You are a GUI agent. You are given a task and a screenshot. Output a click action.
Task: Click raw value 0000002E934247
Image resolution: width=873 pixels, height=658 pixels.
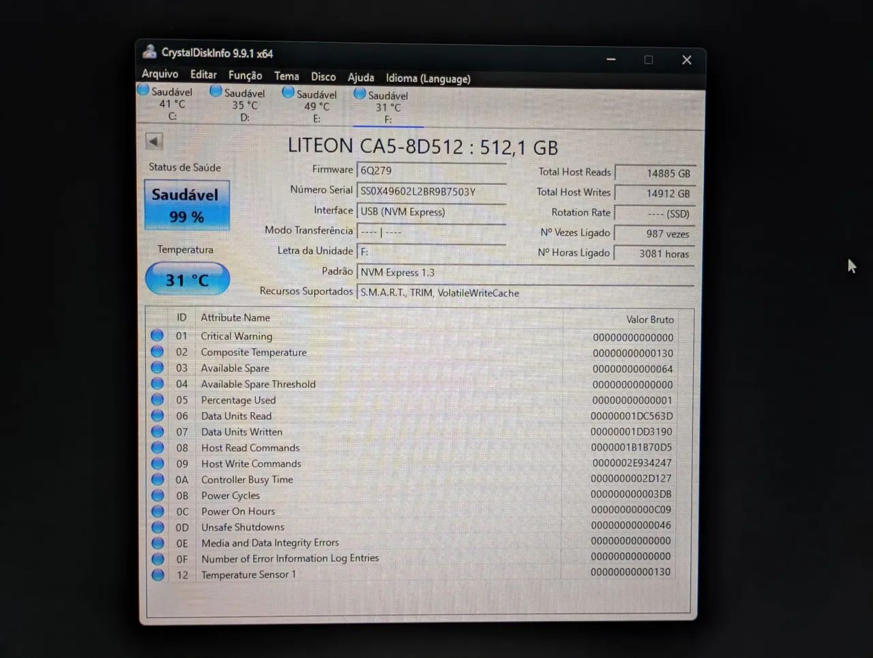(632, 463)
